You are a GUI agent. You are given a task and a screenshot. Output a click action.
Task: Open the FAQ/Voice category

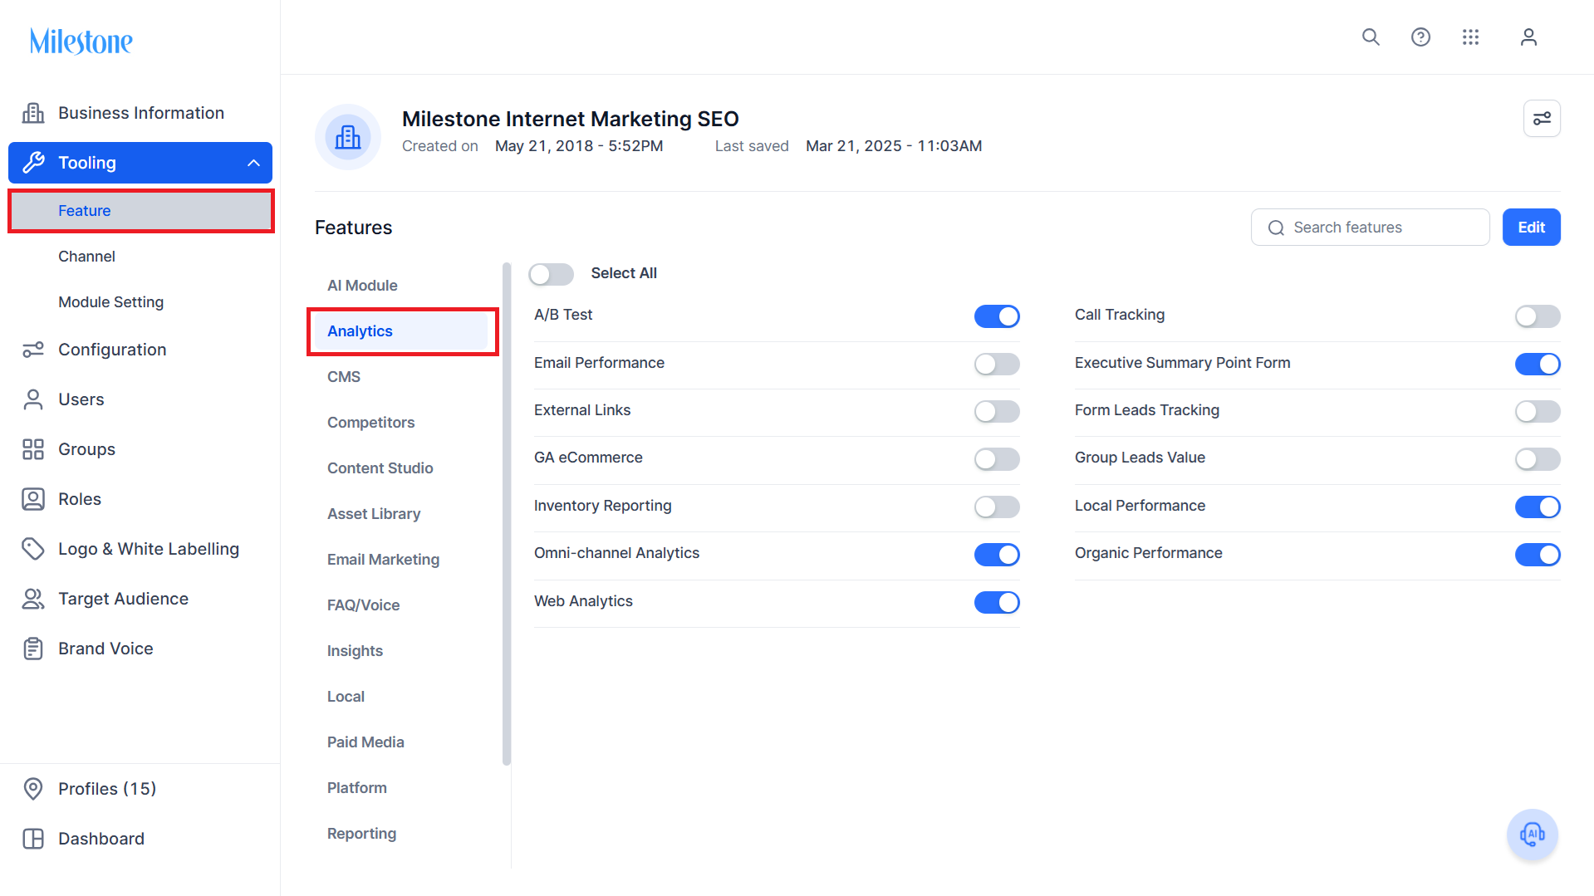pyautogui.click(x=363, y=605)
